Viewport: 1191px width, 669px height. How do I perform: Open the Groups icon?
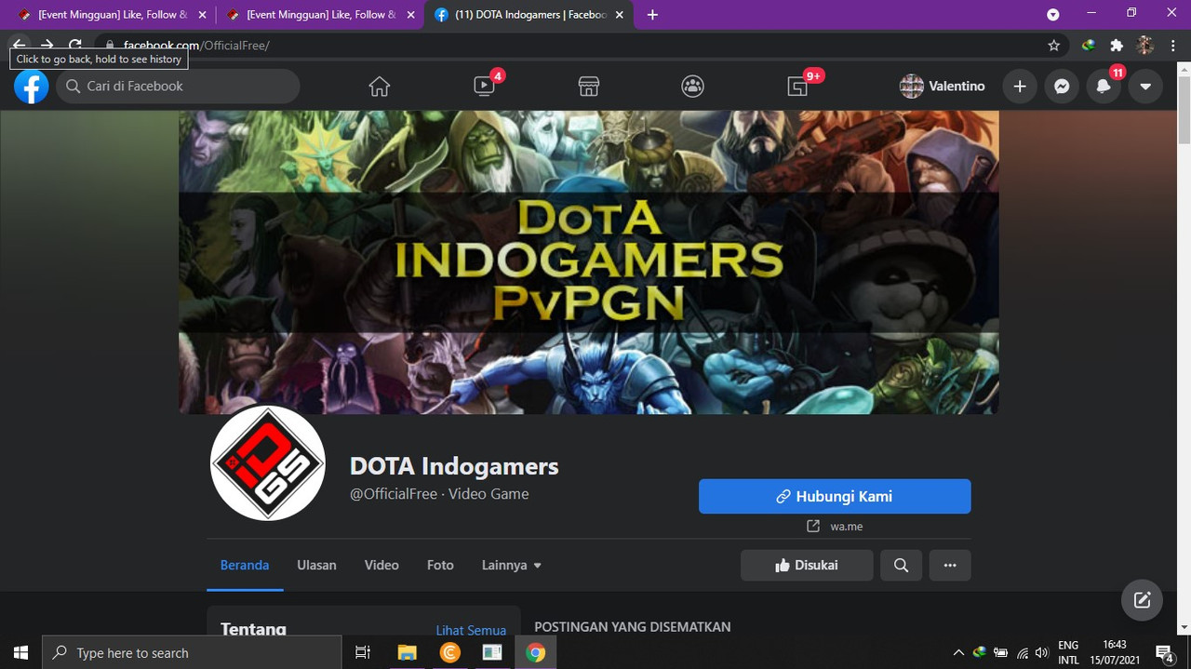coord(692,87)
